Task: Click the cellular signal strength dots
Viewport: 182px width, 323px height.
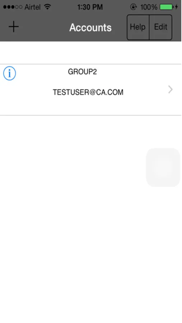Action: tap(13, 7)
